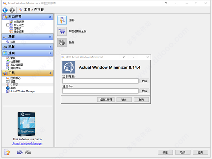Confirm registration with dialog 确定 button
212x159 pixels.
124,100
